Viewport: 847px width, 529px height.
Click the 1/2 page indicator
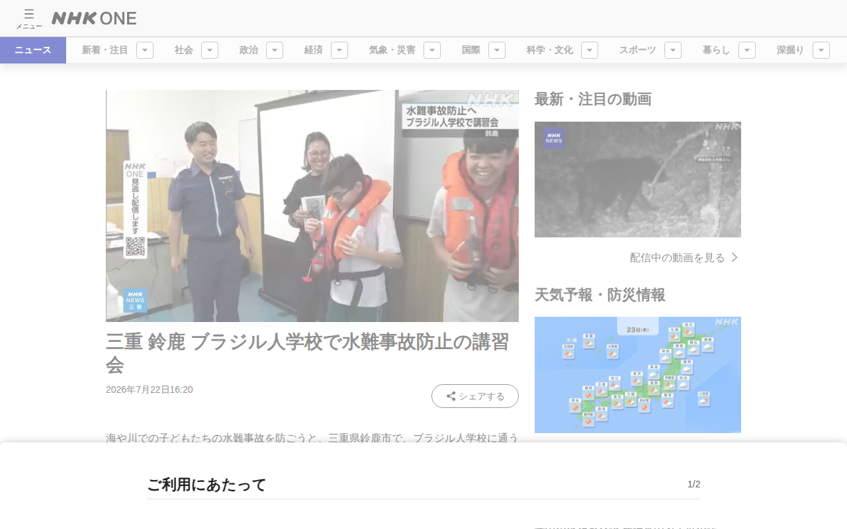[694, 484]
